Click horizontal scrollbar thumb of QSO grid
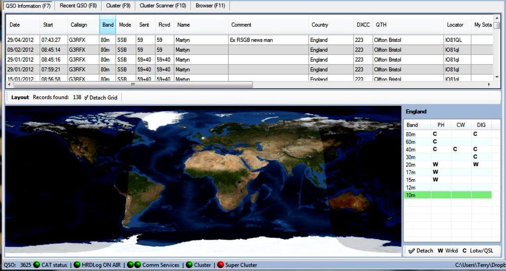Image resolution: width=506 pixels, height=271 pixels. click(x=133, y=84)
